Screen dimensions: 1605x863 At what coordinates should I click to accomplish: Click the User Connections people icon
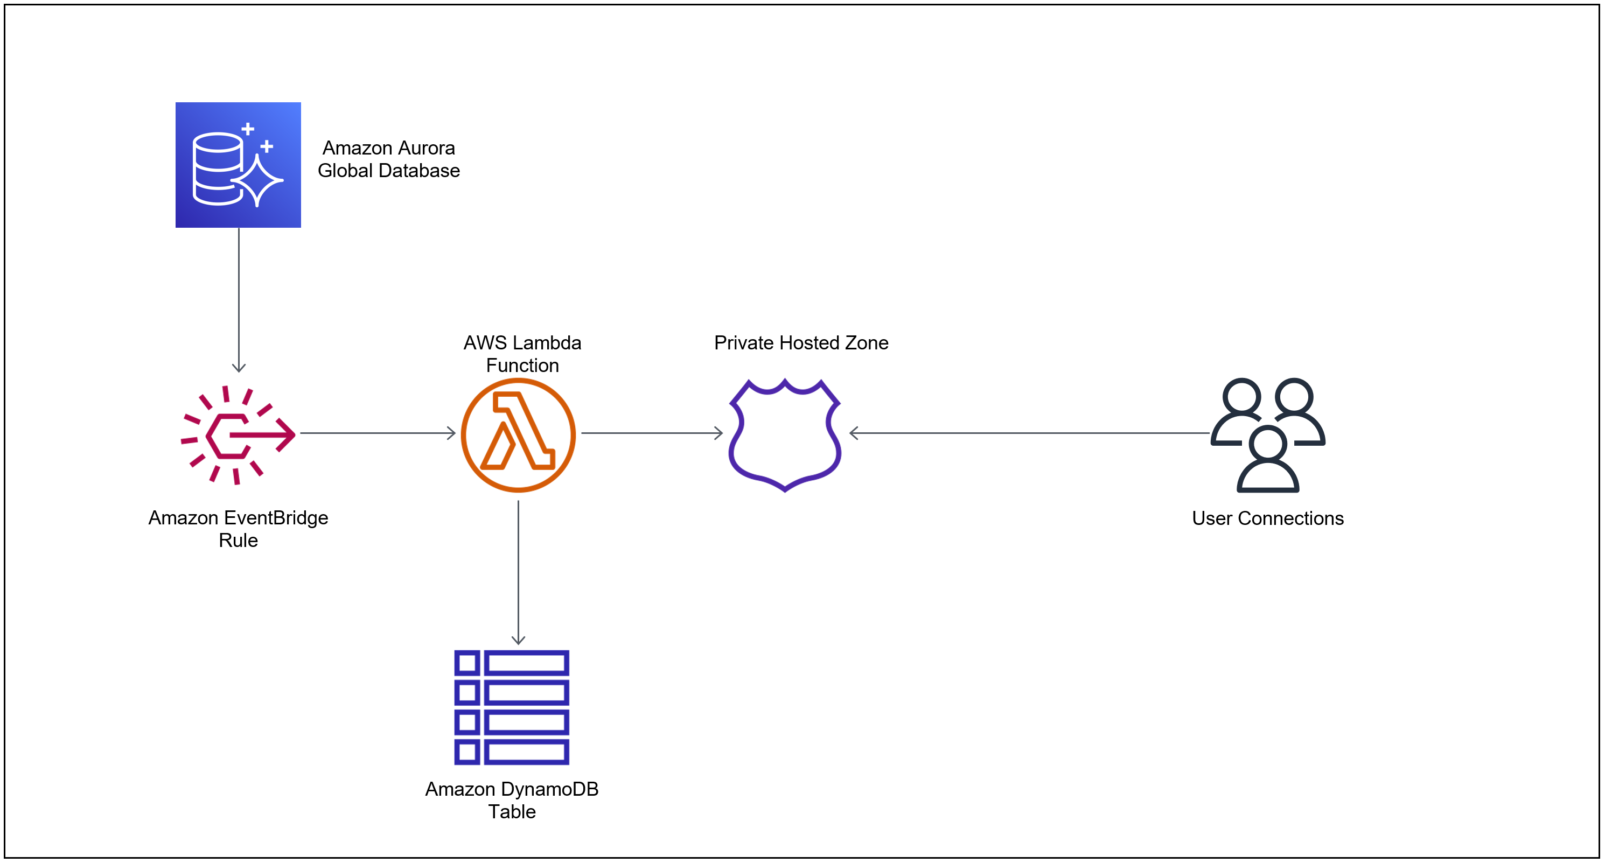pyautogui.click(x=1267, y=435)
